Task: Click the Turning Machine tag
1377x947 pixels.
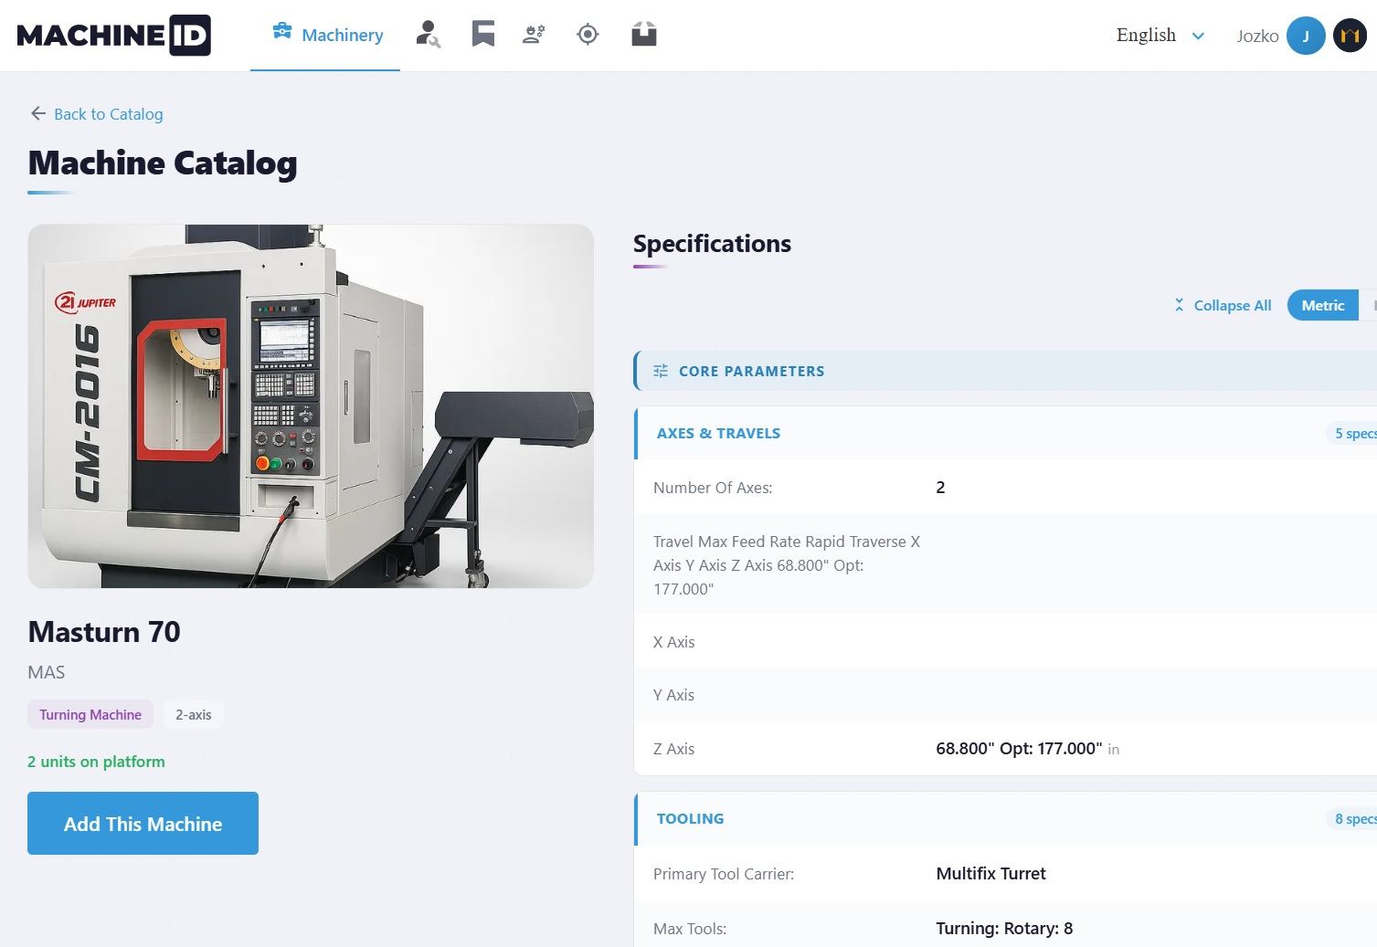Action: (x=90, y=714)
